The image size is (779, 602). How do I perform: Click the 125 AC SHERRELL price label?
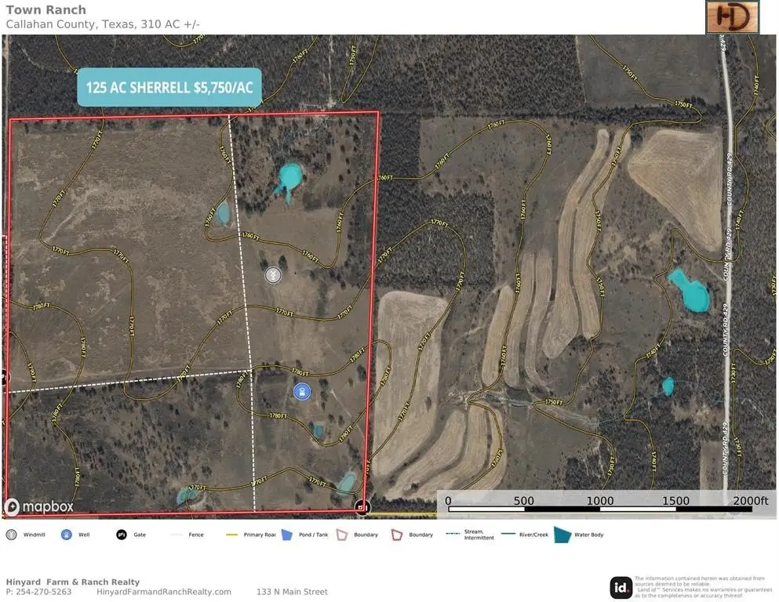pyautogui.click(x=169, y=87)
